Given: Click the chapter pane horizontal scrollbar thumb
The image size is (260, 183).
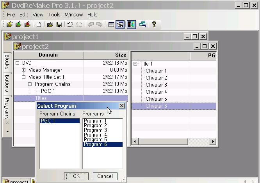Looking at the screenshot, I should pyautogui.click(x=163, y=142).
